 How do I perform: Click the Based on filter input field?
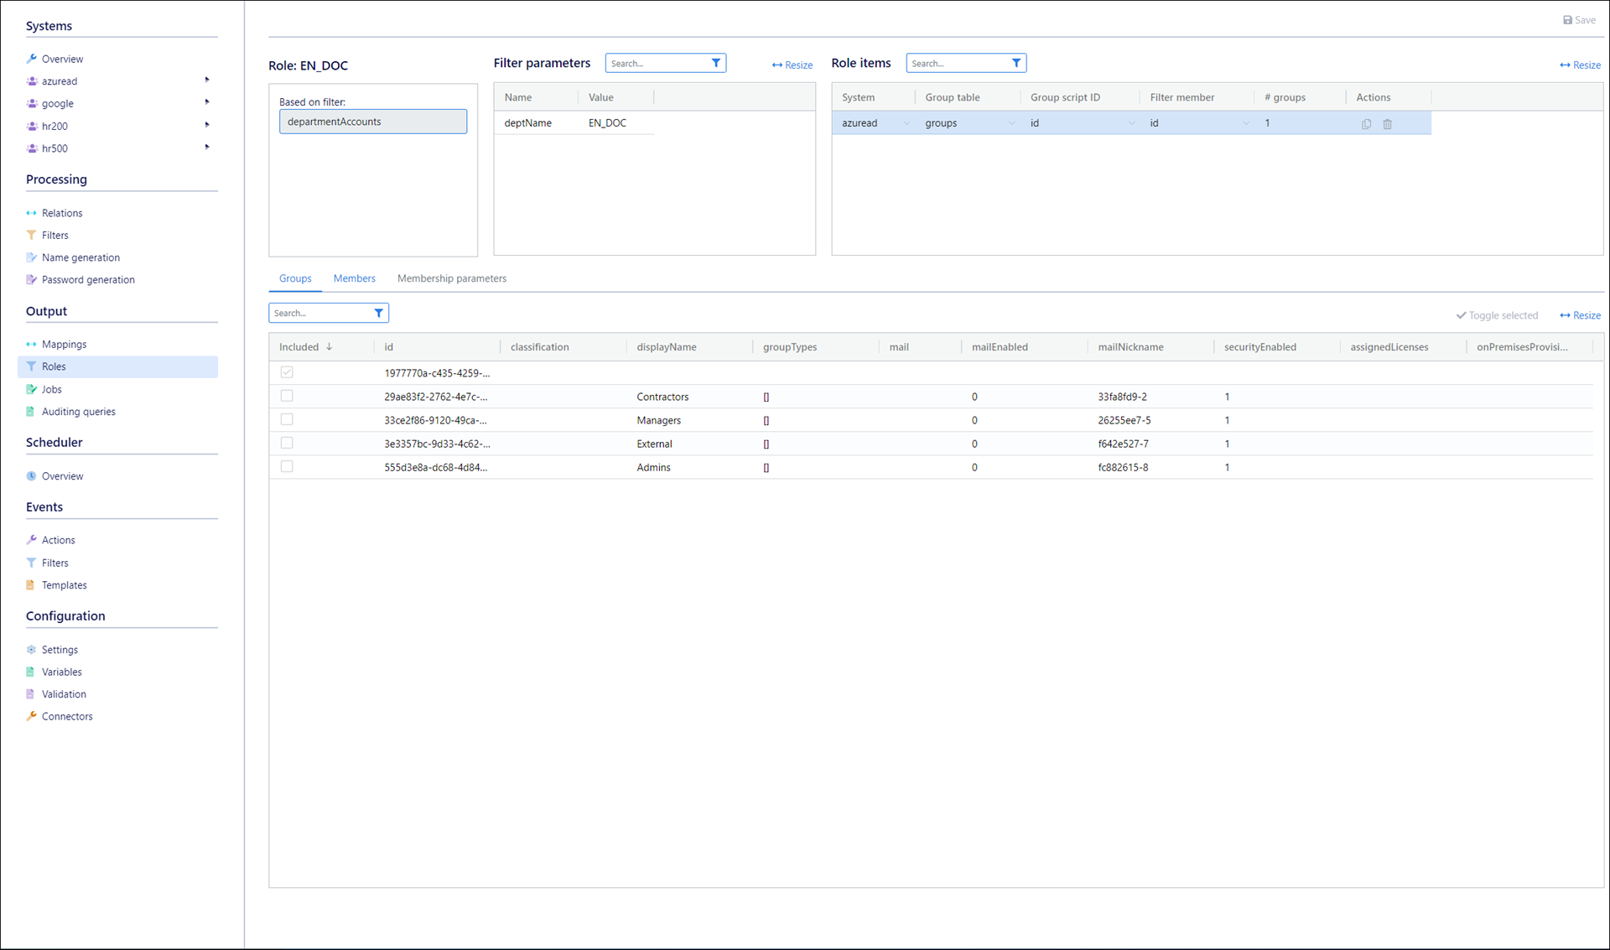[373, 122]
